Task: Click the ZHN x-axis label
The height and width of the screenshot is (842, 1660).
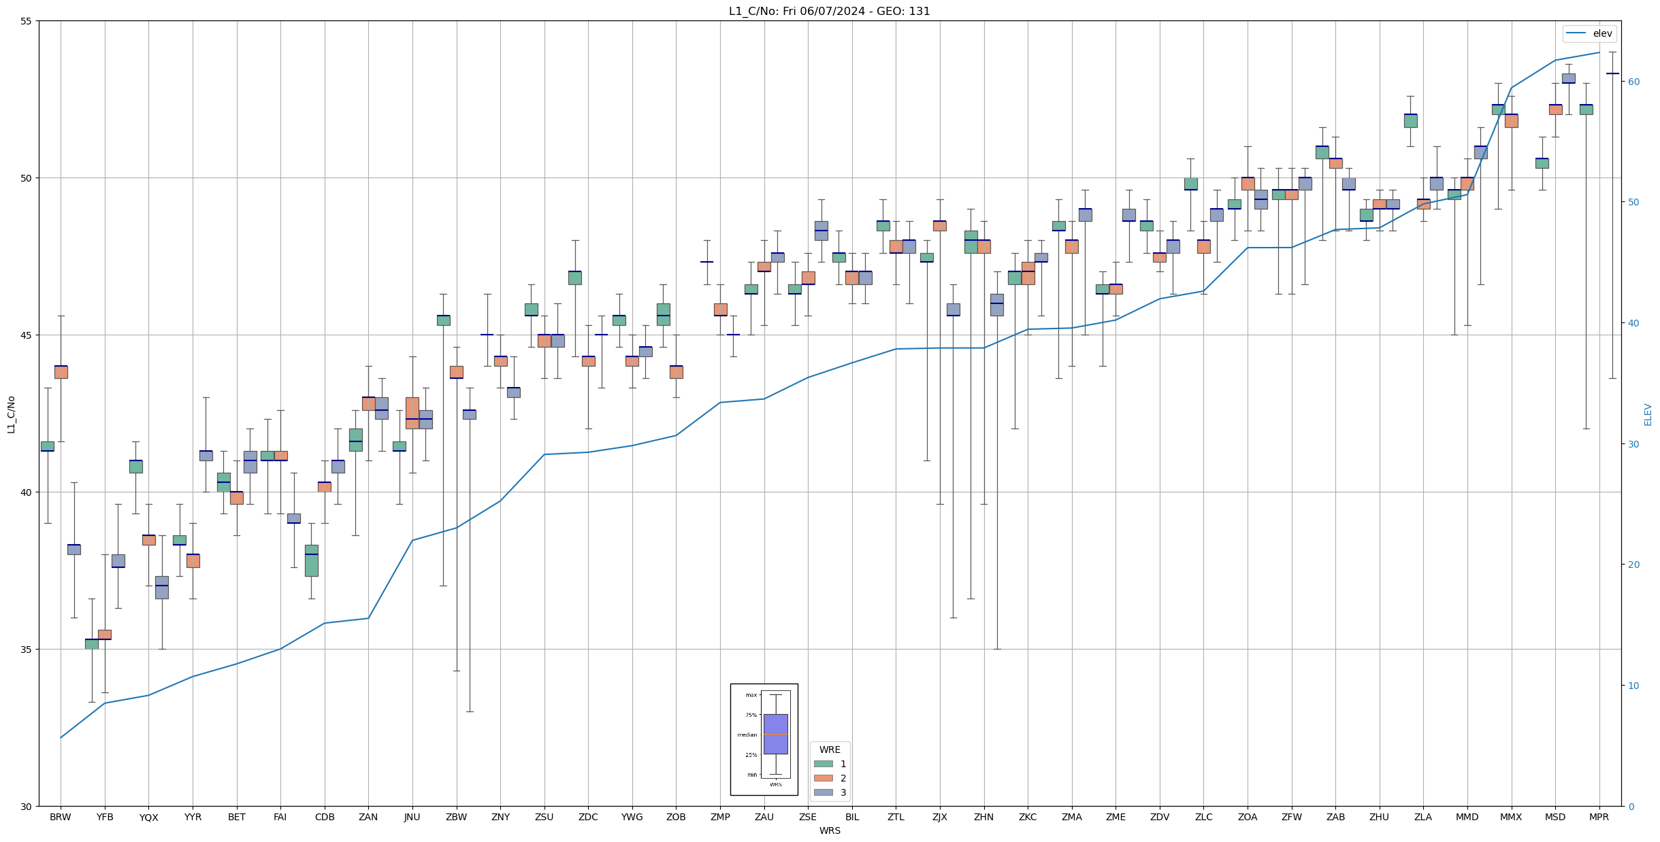Action: coord(983,817)
